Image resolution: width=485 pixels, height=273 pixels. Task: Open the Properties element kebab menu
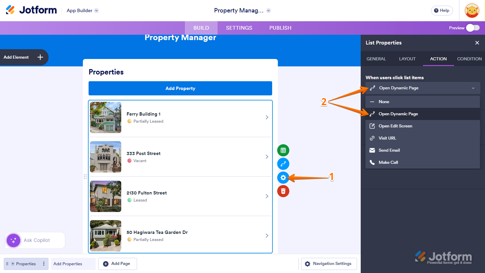coord(44,264)
